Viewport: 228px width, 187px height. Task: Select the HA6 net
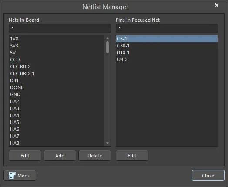[57, 129]
